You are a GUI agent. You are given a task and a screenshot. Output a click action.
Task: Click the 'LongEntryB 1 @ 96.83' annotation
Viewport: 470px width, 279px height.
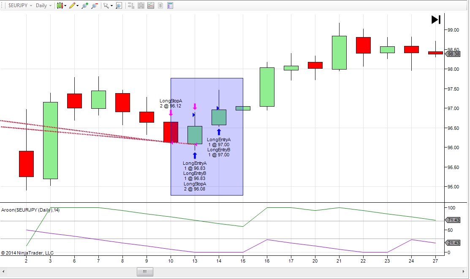[x=195, y=176]
